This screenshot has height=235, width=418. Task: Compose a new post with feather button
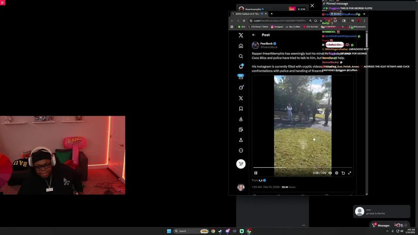coord(241,164)
